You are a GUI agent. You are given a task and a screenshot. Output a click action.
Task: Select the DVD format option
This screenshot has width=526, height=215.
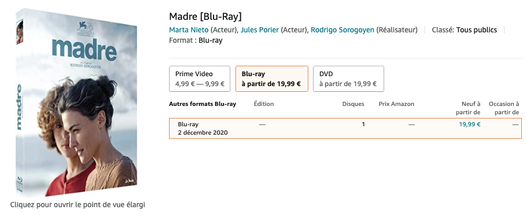348,79
